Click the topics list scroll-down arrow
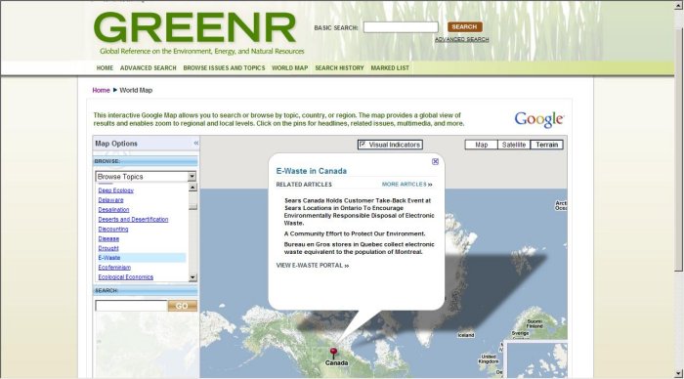Viewport: 684px width, 379px height. (x=192, y=277)
